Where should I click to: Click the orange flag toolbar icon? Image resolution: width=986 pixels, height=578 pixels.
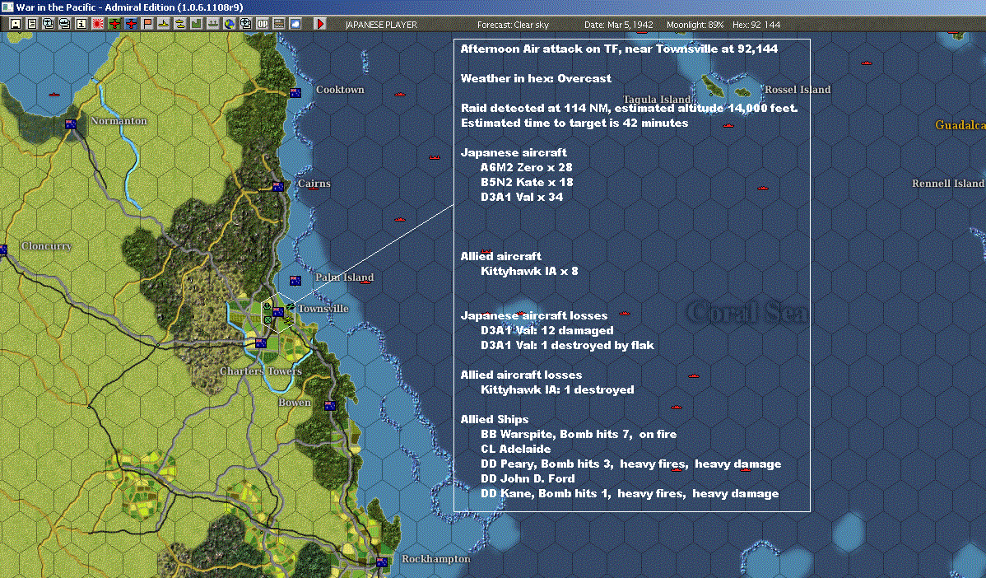click(147, 24)
